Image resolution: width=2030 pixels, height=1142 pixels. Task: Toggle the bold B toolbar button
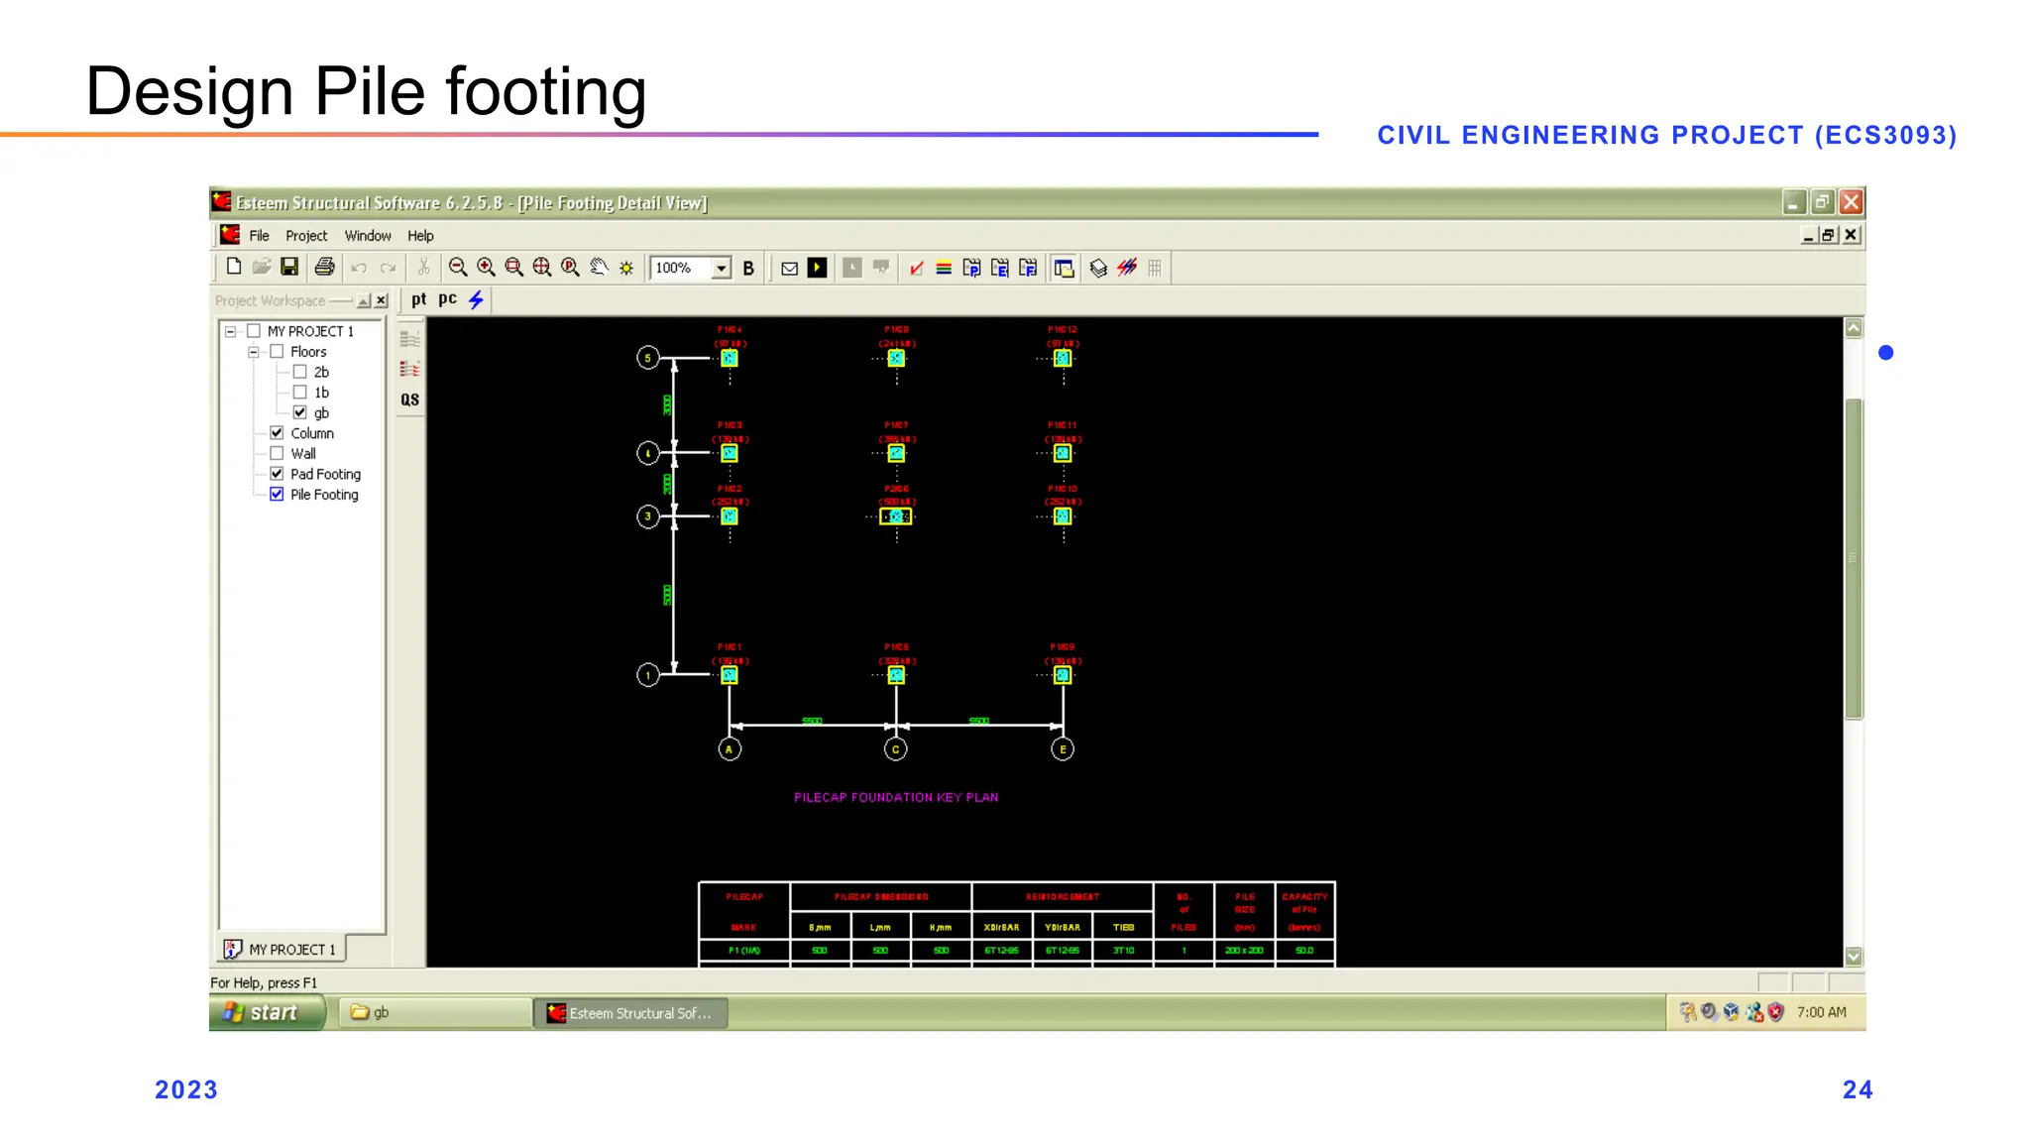coord(748,268)
